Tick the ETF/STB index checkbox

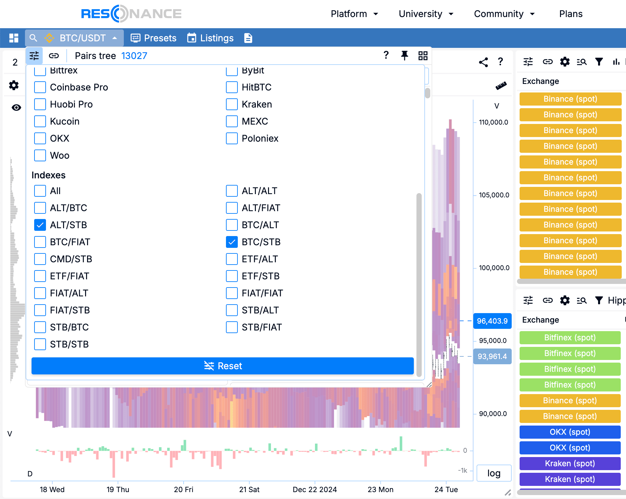pos(232,276)
